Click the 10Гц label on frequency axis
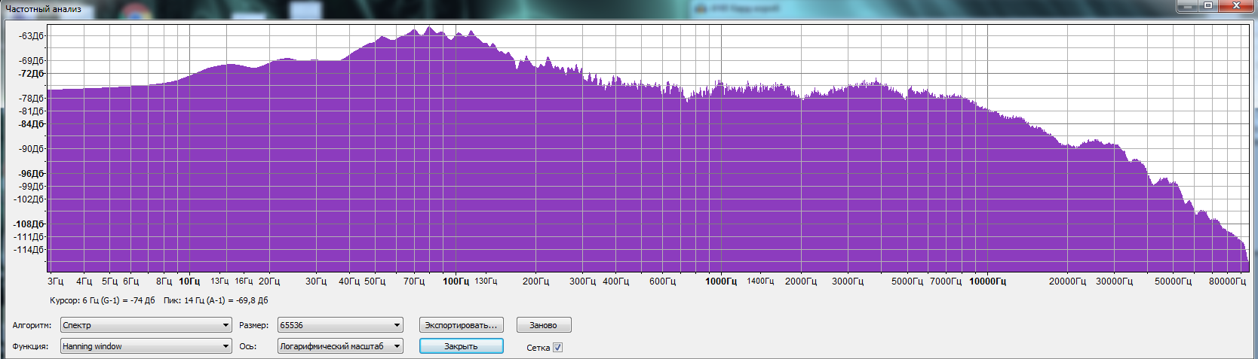The height and width of the screenshot is (359, 1258). 189,281
